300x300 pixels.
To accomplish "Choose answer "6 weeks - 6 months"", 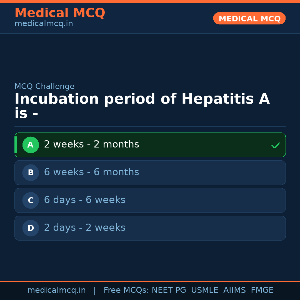I will 91,172.
